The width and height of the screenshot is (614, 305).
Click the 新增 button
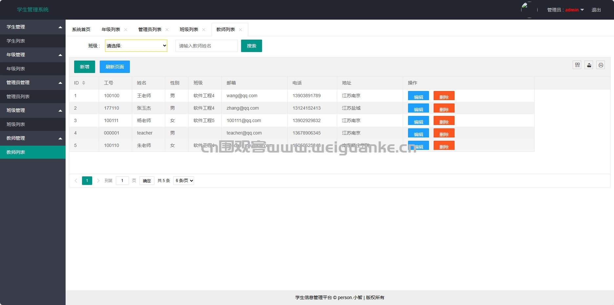tap(85, 67)
